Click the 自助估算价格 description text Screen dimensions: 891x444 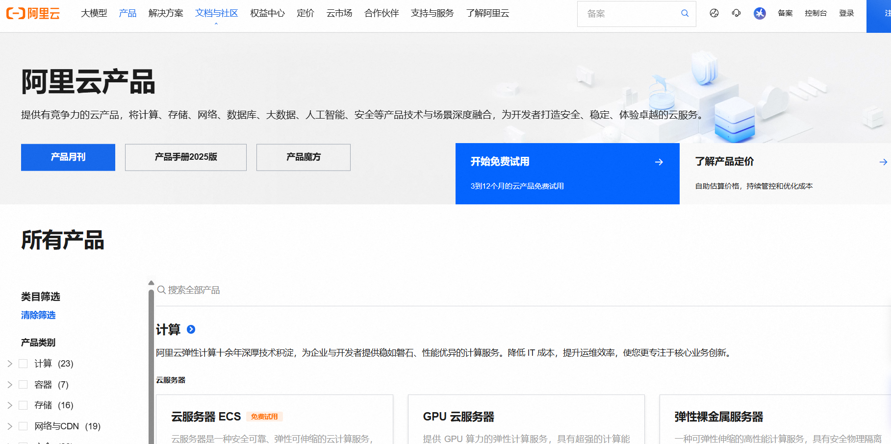pos(754,186)
